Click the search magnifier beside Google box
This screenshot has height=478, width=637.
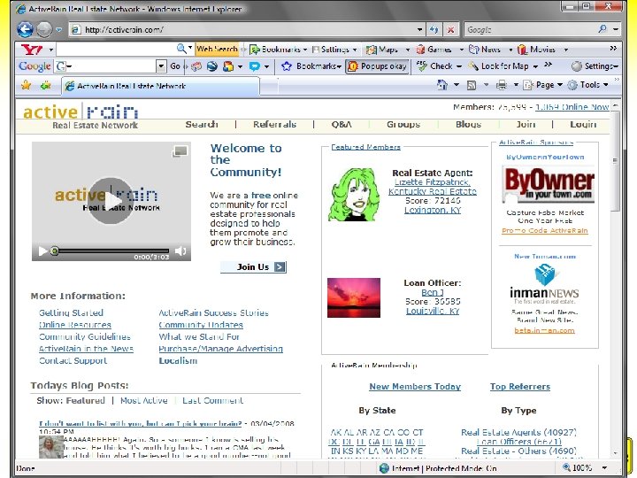(x=602, y=29)
